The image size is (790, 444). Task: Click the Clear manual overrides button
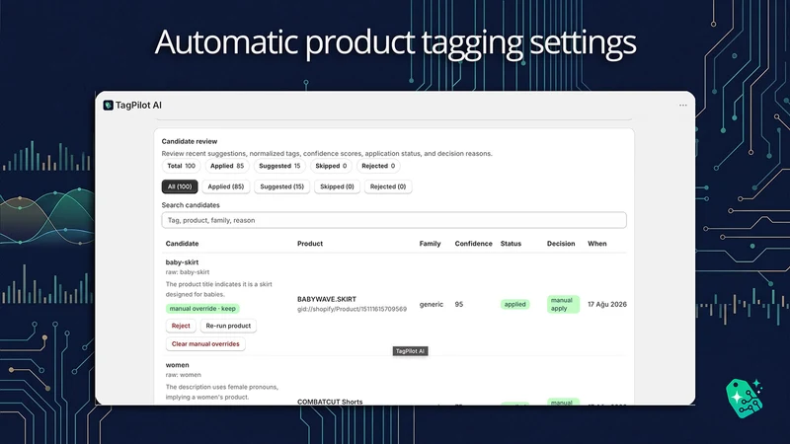click(x=205, y=343)
